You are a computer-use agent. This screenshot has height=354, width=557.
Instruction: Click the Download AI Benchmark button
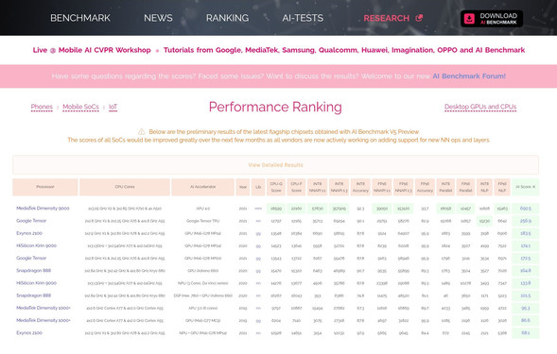[492, 19]
